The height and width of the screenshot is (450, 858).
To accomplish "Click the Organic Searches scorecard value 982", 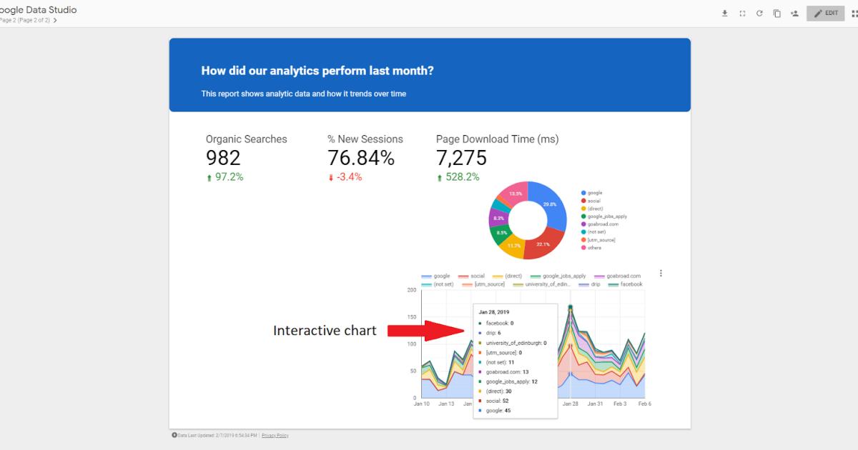I will click(222, 158).
